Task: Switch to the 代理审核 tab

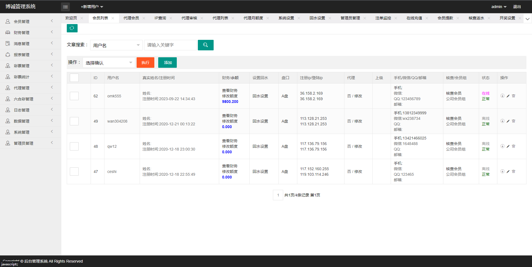Action: 189,18
